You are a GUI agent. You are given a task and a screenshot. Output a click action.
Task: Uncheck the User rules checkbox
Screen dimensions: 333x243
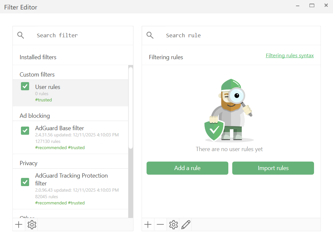(x=25, y=86)
